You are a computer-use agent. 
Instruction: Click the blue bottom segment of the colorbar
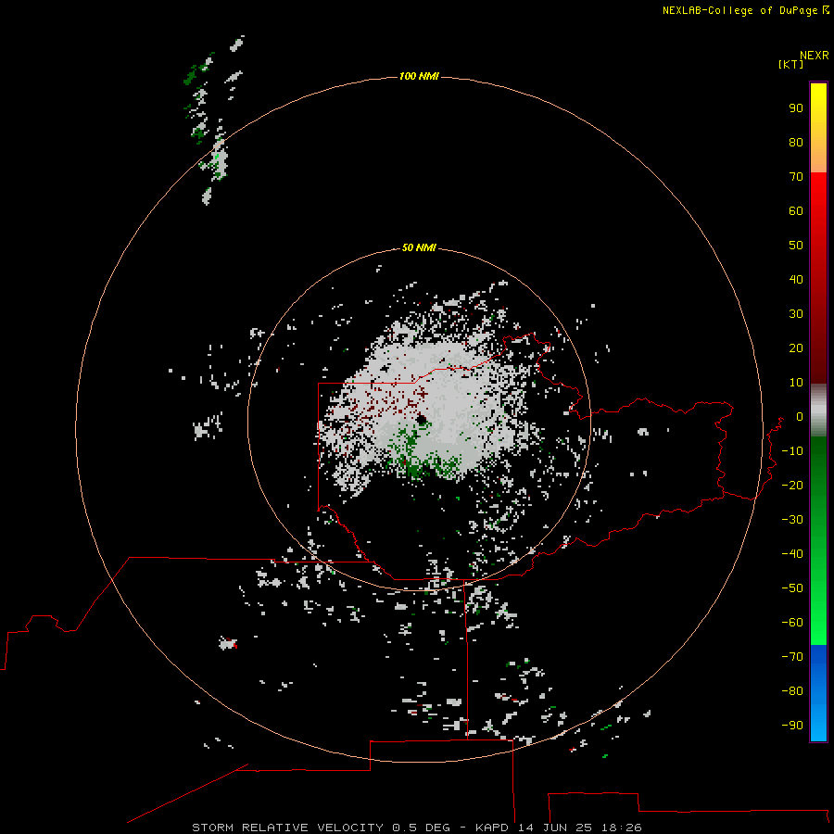pos(818,693)
